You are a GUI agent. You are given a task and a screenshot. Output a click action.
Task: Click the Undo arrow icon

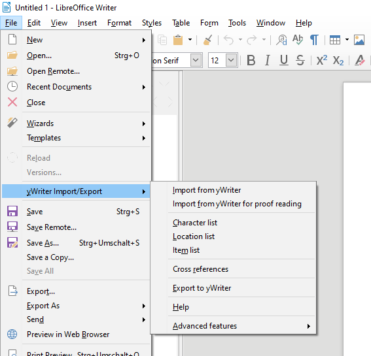coord(228,40)
